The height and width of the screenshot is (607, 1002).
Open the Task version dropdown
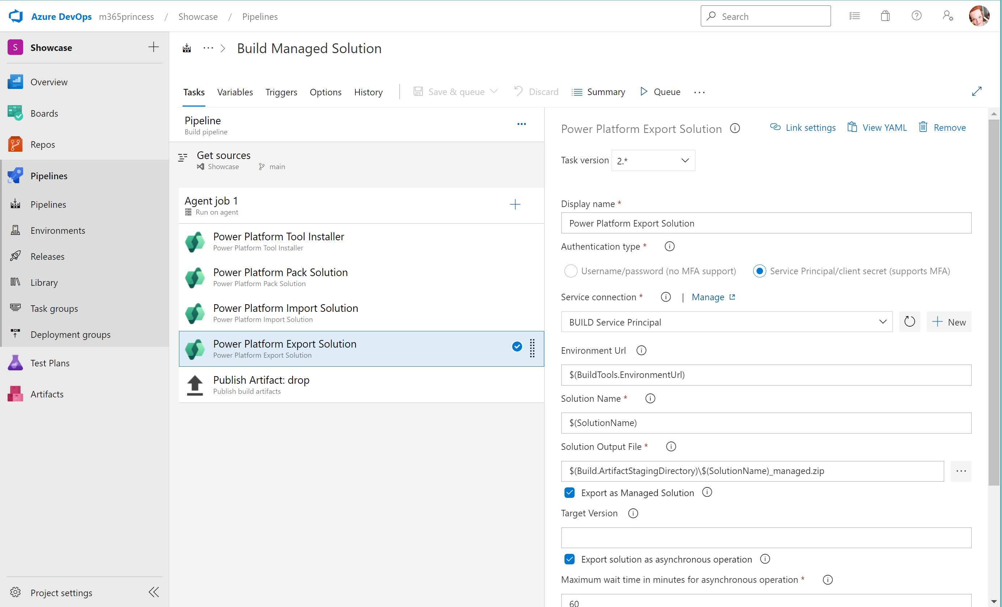[x=653, y=160]
